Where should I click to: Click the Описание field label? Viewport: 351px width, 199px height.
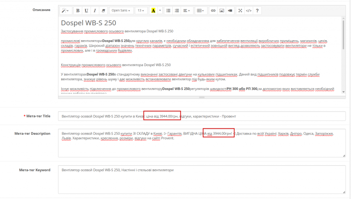42,10
